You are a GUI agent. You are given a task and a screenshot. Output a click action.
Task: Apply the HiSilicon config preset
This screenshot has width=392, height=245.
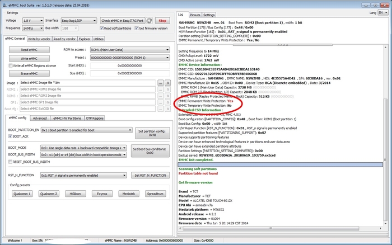tap(75, 194)
